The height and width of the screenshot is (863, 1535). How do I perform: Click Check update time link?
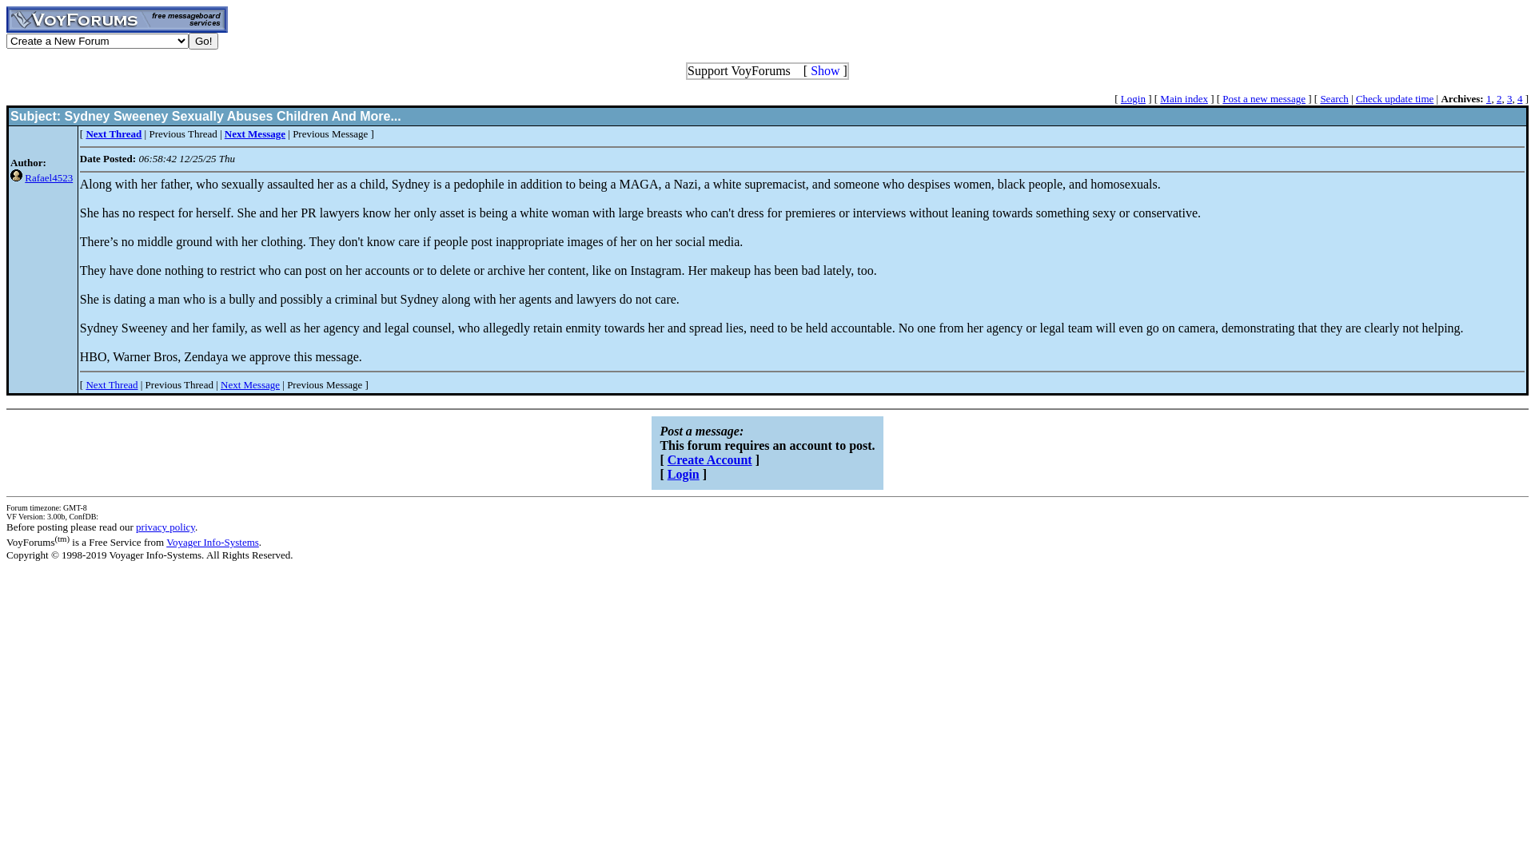pos(1394,99)
